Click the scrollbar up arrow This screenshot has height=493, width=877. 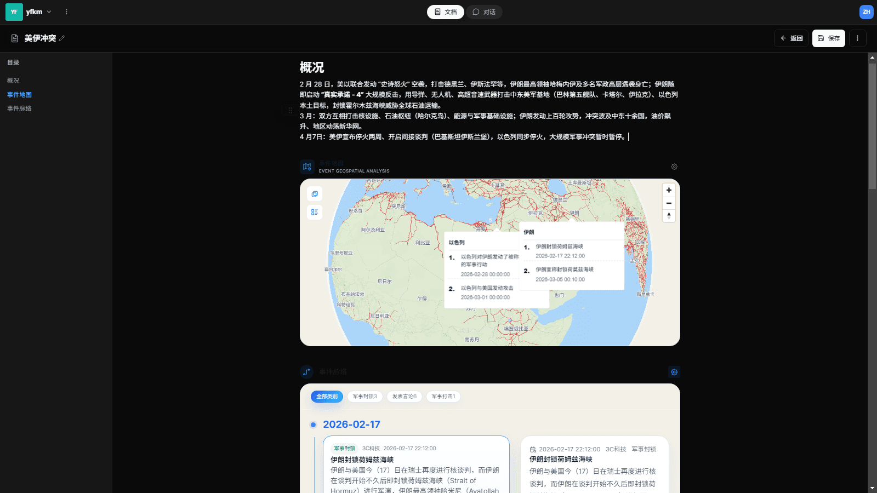(x=872, y=57)
